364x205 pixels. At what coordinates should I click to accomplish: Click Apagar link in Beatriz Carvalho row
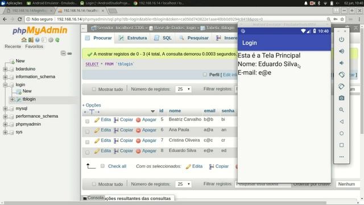click(149, 120)
